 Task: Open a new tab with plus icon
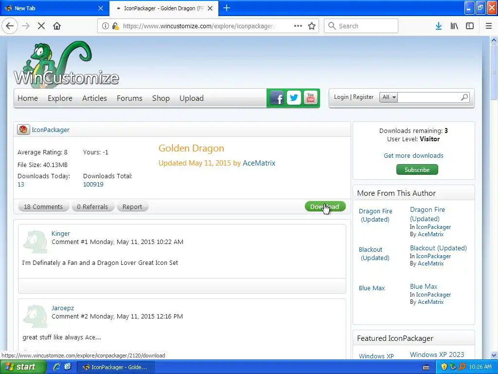[x=227, y=8]
